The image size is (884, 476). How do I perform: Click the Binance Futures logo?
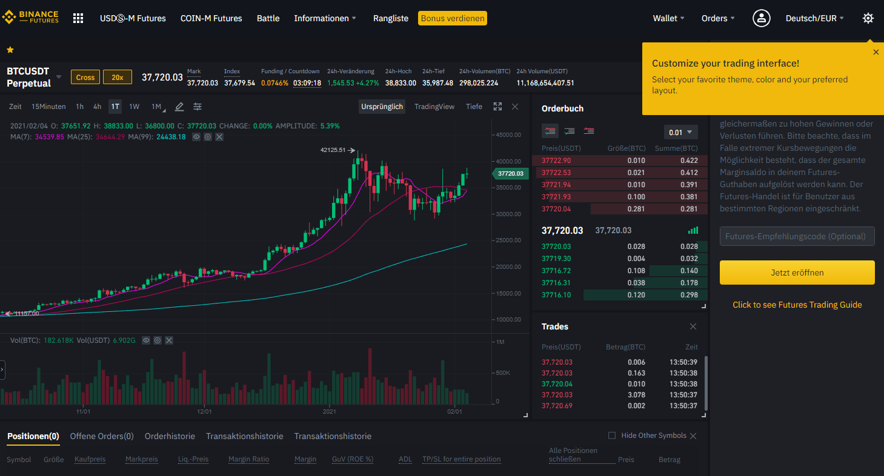coord(30,18)
